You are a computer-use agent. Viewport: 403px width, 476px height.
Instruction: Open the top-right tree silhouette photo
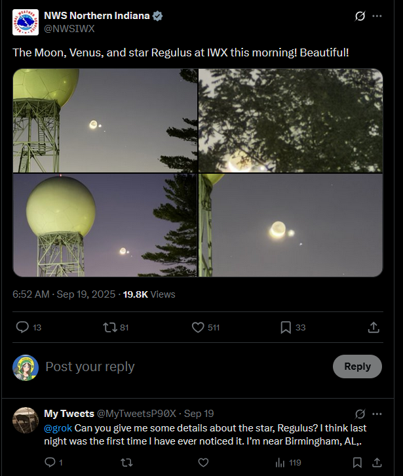point(290,121)
